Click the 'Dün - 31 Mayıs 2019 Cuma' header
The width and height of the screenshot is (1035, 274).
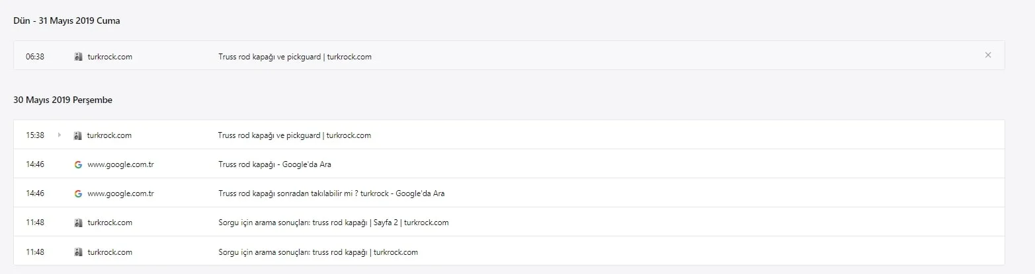click(x=66, y=21)
